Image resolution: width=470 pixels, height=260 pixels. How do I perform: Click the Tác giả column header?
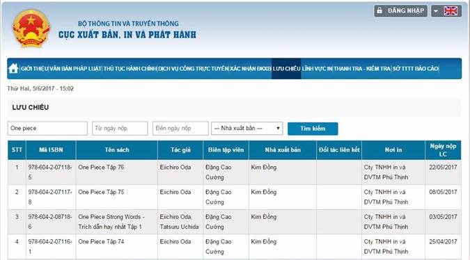[x=180, y=150]
